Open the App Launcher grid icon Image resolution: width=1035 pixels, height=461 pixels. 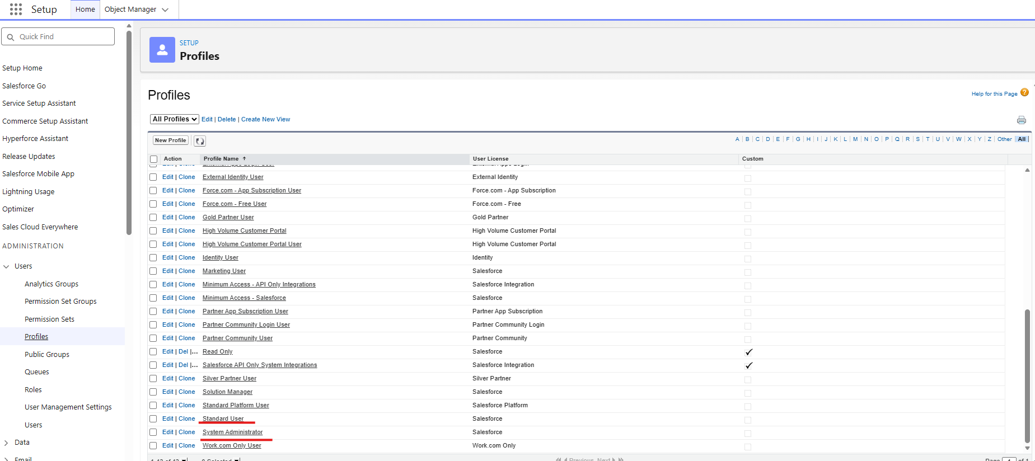[x=16, y=10]
